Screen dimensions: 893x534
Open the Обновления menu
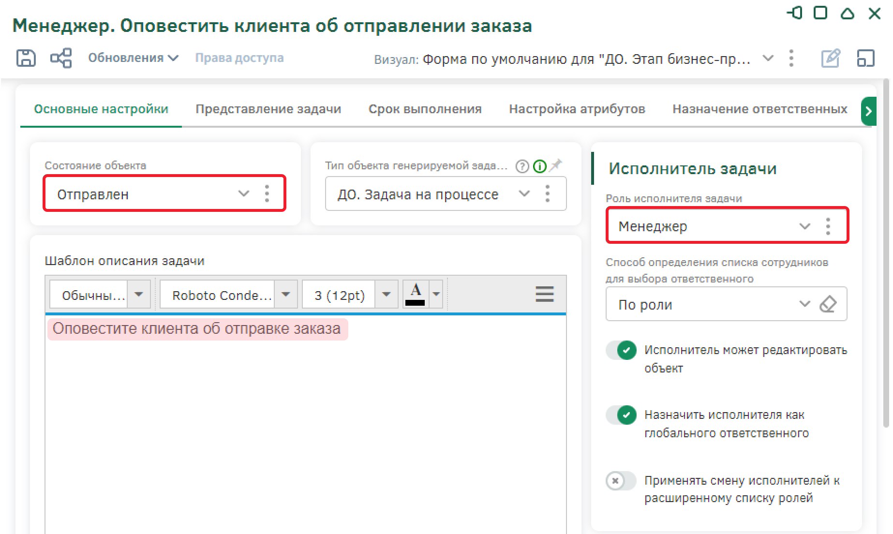133,58
